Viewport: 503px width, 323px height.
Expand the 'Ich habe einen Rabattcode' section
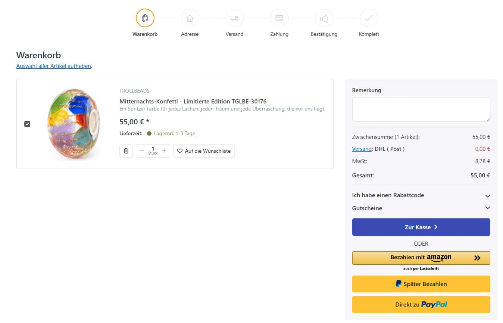pyautogui.click(x=487, y=196)
